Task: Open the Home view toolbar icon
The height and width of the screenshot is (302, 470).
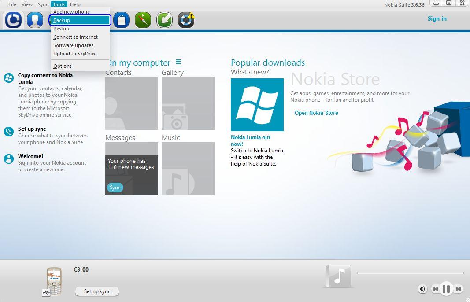Action: pyautogui.click(x=14, y=20)
